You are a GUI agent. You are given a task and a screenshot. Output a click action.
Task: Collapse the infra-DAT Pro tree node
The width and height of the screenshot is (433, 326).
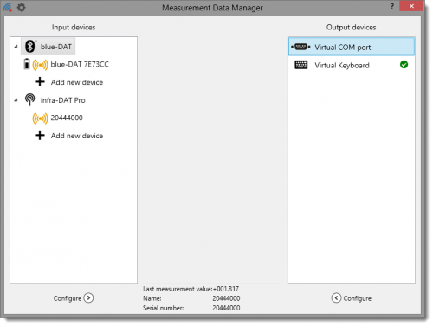tap(16, 100)
